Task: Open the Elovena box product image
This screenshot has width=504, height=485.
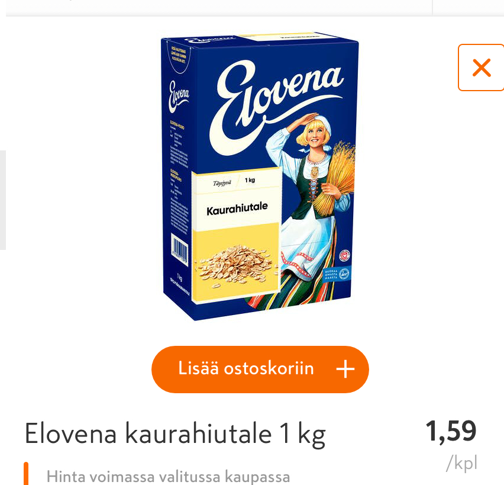Action: (x=259, y=176)
